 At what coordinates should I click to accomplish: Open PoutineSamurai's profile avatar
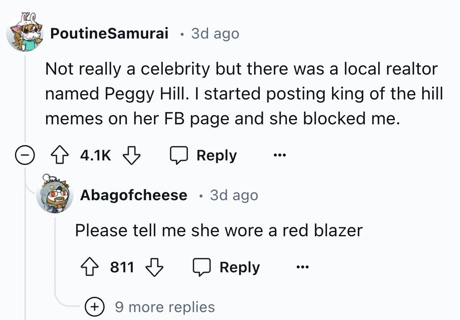tap(24, 32)
